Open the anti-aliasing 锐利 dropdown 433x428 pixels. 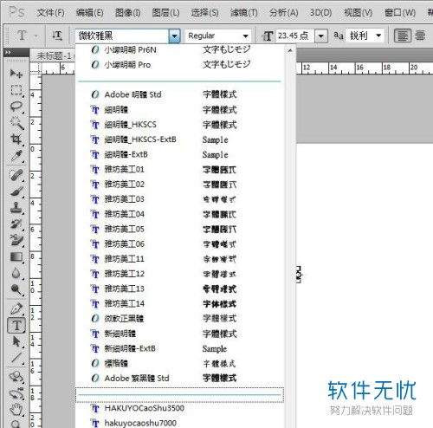pos(365,36)
